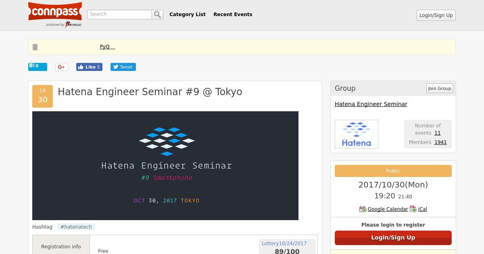Click the 89/100 participant count
This screenshot has width=484, height=254.
click(287, 251)
